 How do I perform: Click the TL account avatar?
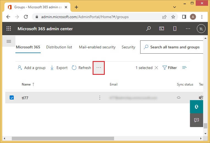(x=201, y=29)
